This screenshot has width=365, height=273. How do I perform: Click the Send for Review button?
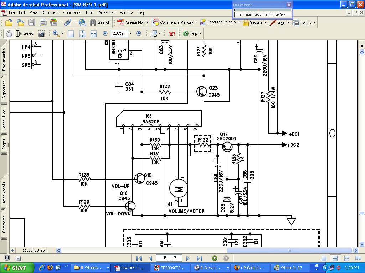pos(218,22)
